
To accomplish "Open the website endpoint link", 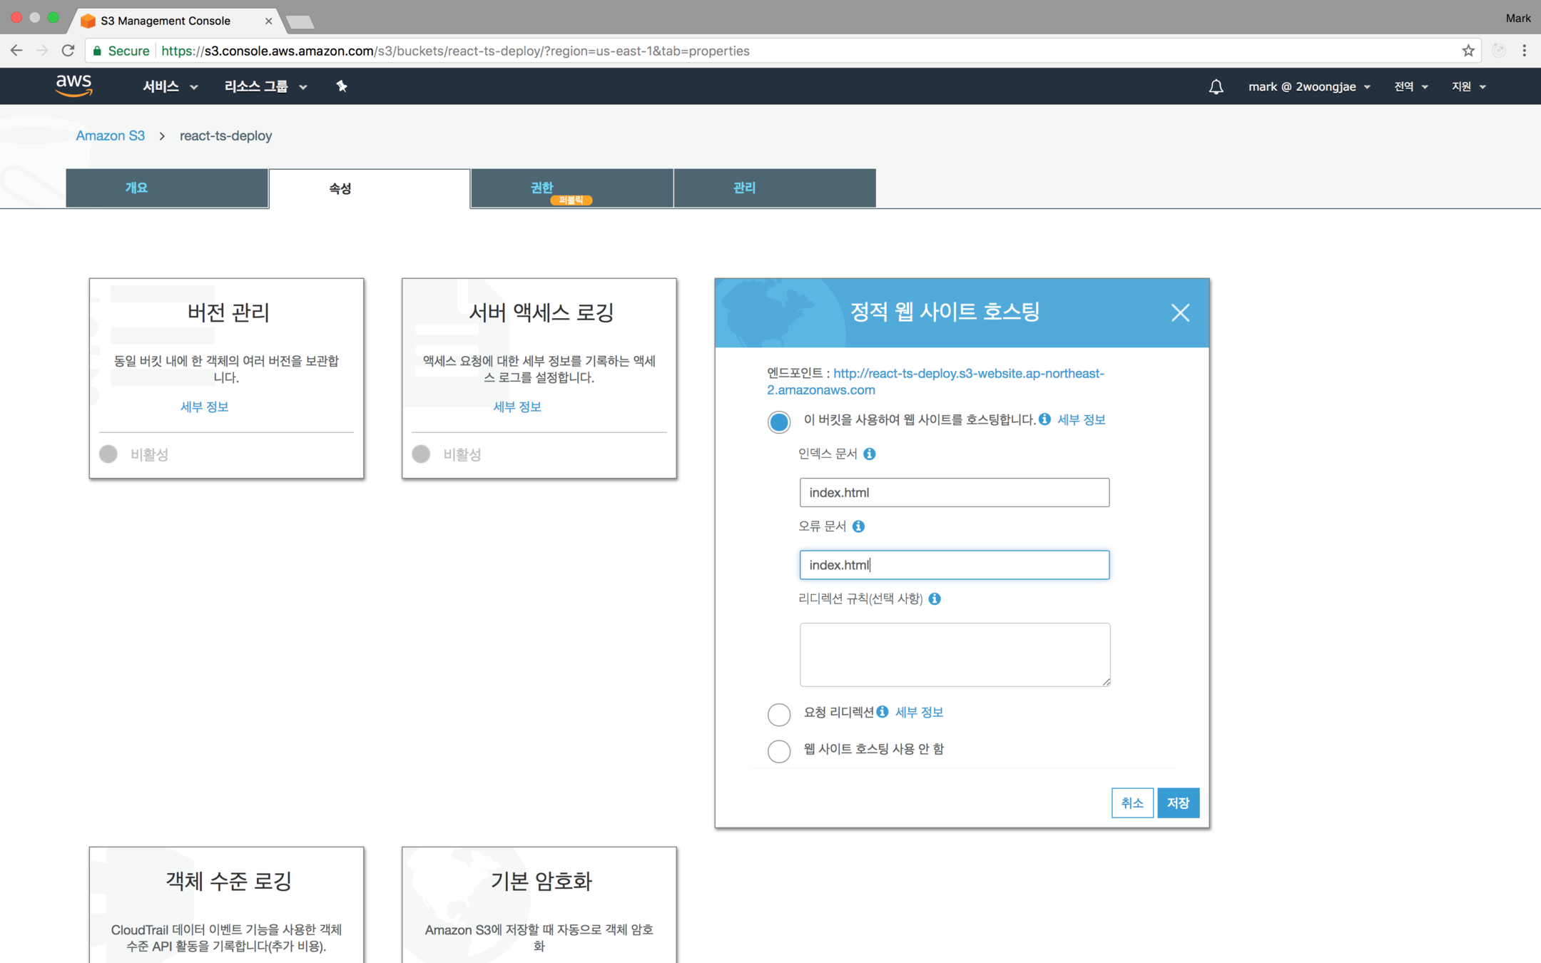I will point(968,373).
